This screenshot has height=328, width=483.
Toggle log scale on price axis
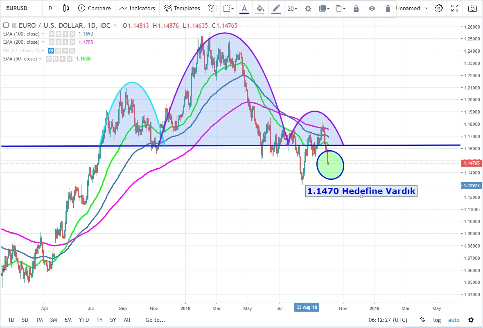pos(437,320)
